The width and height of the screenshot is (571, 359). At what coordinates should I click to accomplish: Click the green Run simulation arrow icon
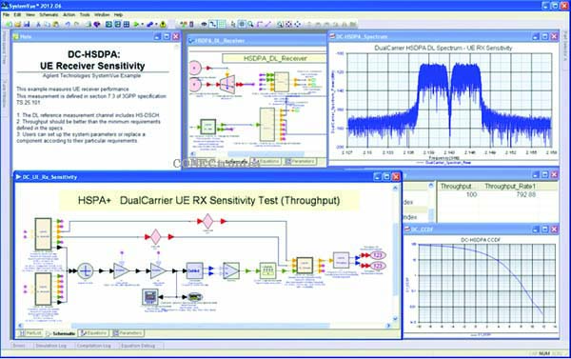[x=136, y=25]
